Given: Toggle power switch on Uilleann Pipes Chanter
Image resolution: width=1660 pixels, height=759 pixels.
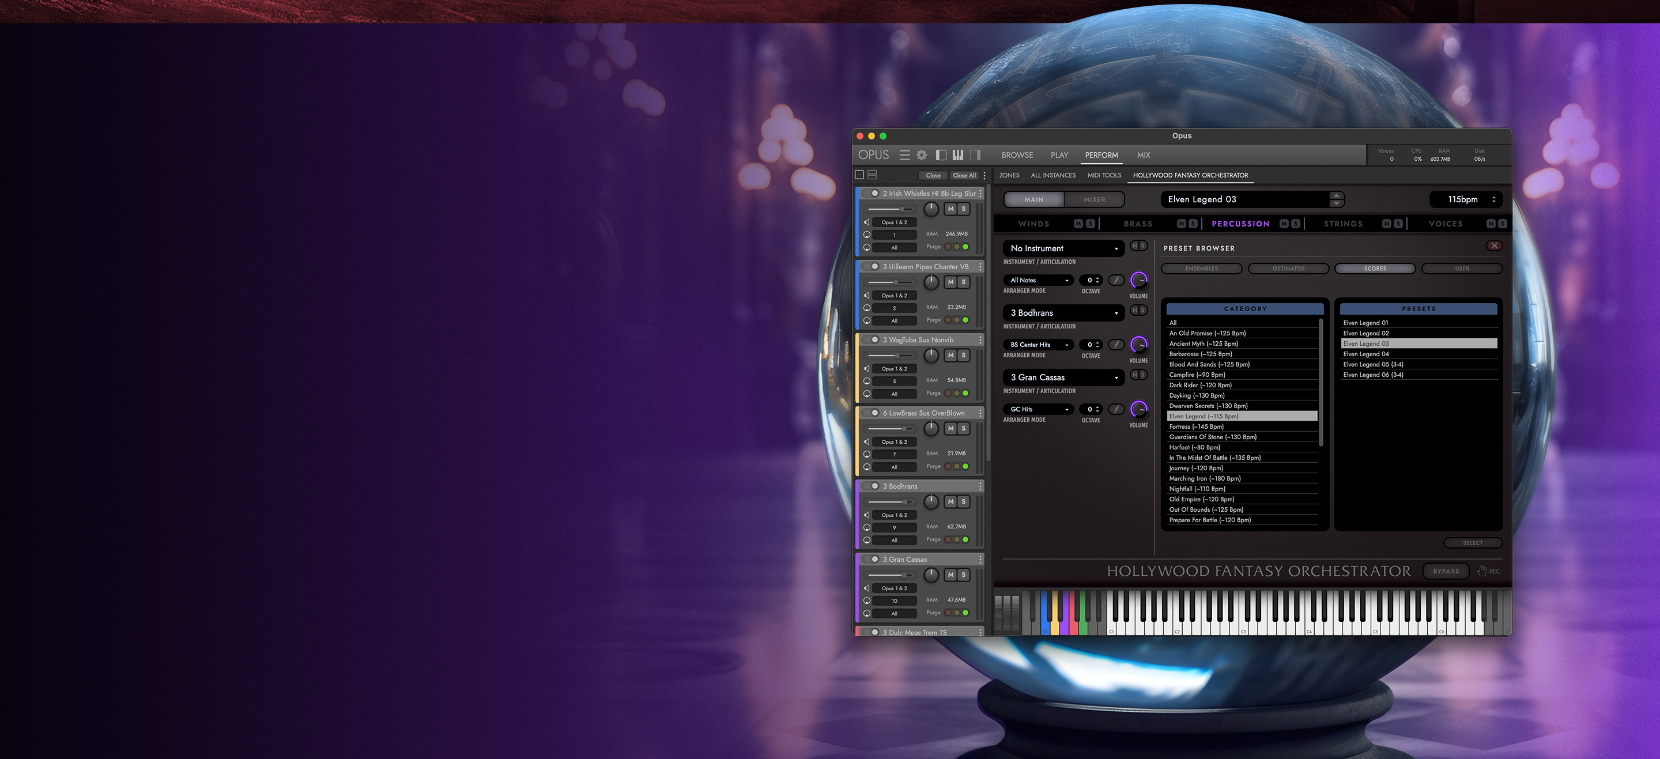Looking at the screenshot, I should pyautogui.click(x=871, y=266).
